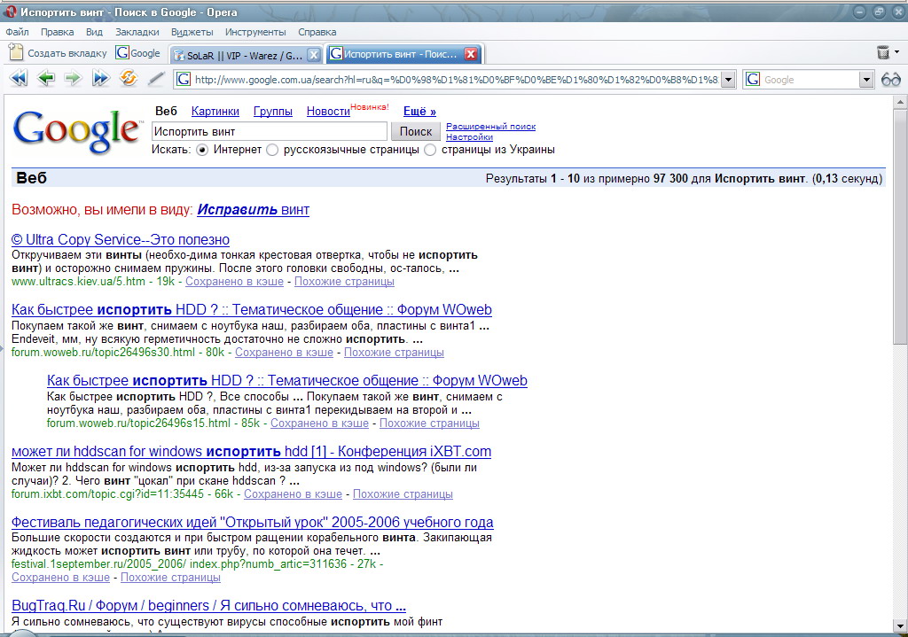908x637 pixels.
Task: Click the wand pencil icon in toolbar
Action: (156, 79)
